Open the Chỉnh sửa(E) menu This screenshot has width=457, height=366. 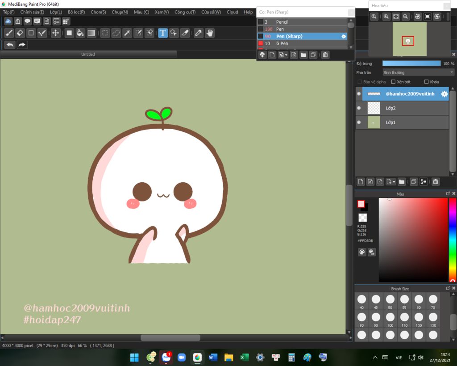pos(32,12)
